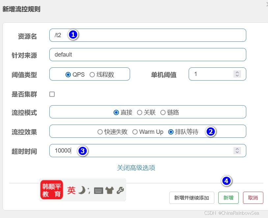
Task: Click the 流控效果 label
Action: (x=24, y=132)
